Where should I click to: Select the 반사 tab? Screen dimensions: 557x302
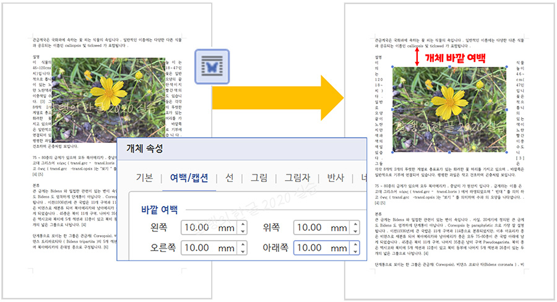tap(335, 178)
